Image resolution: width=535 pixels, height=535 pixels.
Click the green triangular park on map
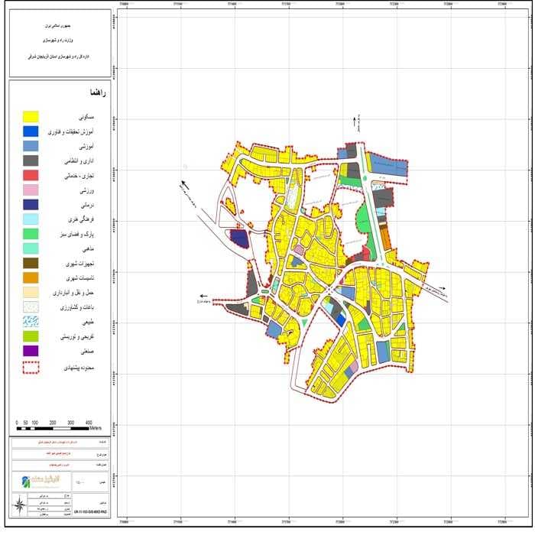[305, 323]
